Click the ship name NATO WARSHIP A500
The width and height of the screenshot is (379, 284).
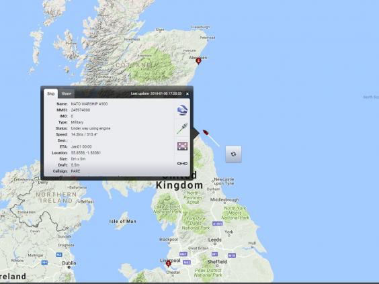89,104
